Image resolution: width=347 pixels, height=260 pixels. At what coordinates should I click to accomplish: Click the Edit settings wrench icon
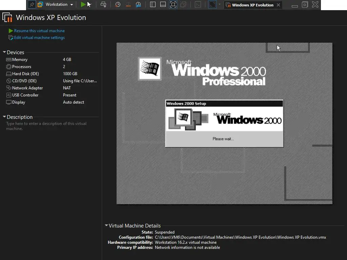pos(11,38)
